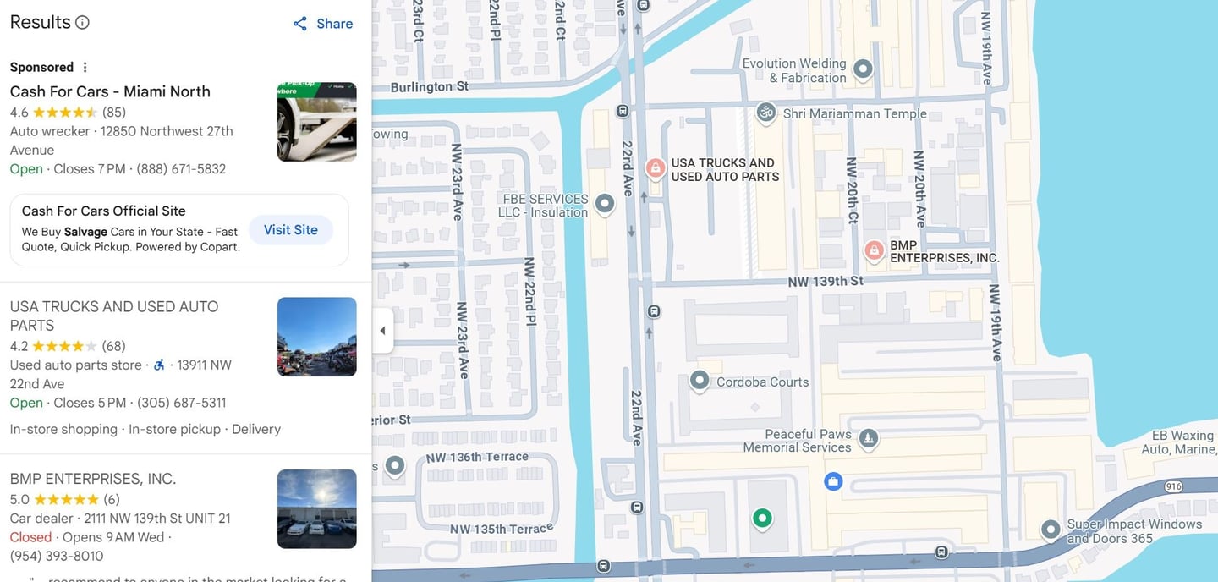Click Super Impact Windows and Doors marker
This screenshot has height=582, width=1218.
[x=1051, y=530]
